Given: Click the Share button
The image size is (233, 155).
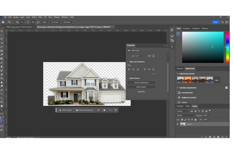Looking at the screenshot, I should [215, 22].
